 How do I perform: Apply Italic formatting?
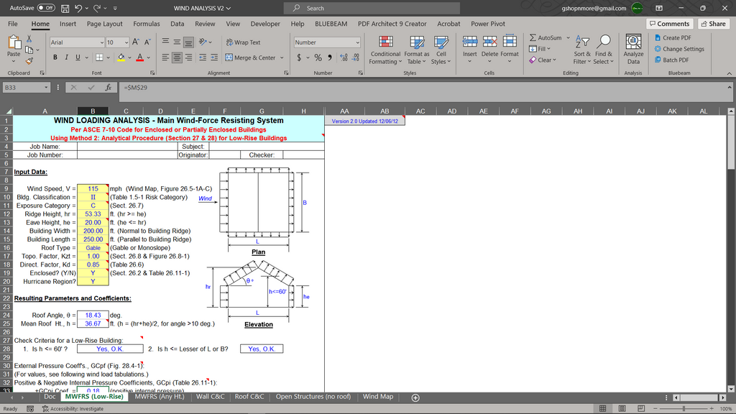(66, 57)
